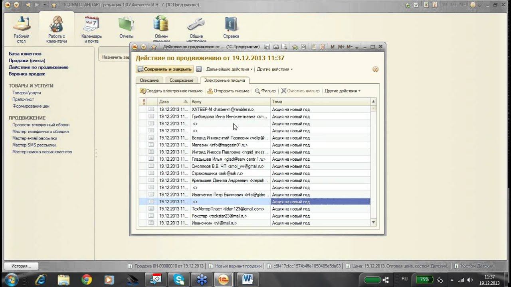Screen dimensions: 511x287
Task: Open the Справка section
Action: [x=231, y=28]
